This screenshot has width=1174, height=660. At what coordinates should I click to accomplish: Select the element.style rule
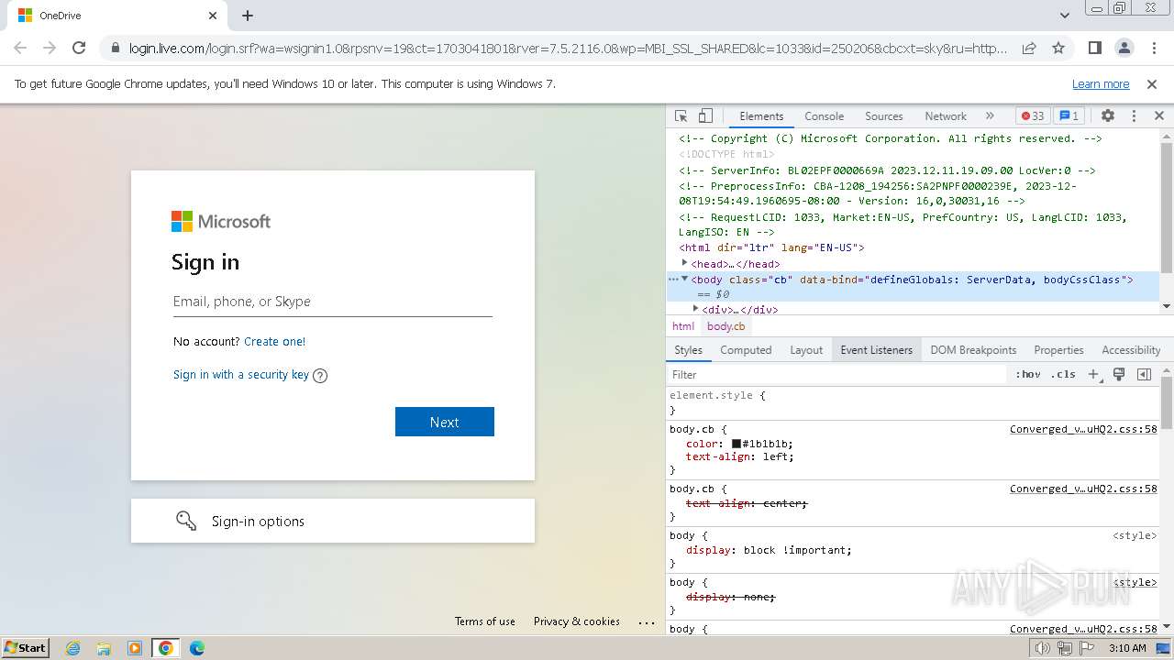click(x=711, y=395)
